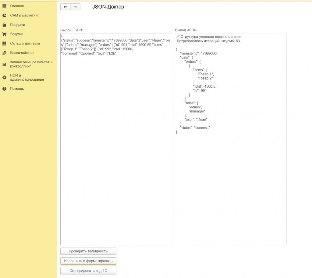Click the "user": "Иван" output line
Viewport: 312px width, 278px height.
(x=196, y=119)
